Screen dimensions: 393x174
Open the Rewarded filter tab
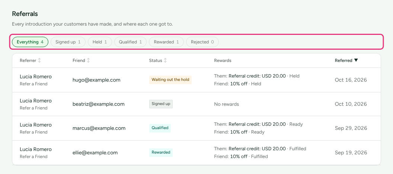166,42
